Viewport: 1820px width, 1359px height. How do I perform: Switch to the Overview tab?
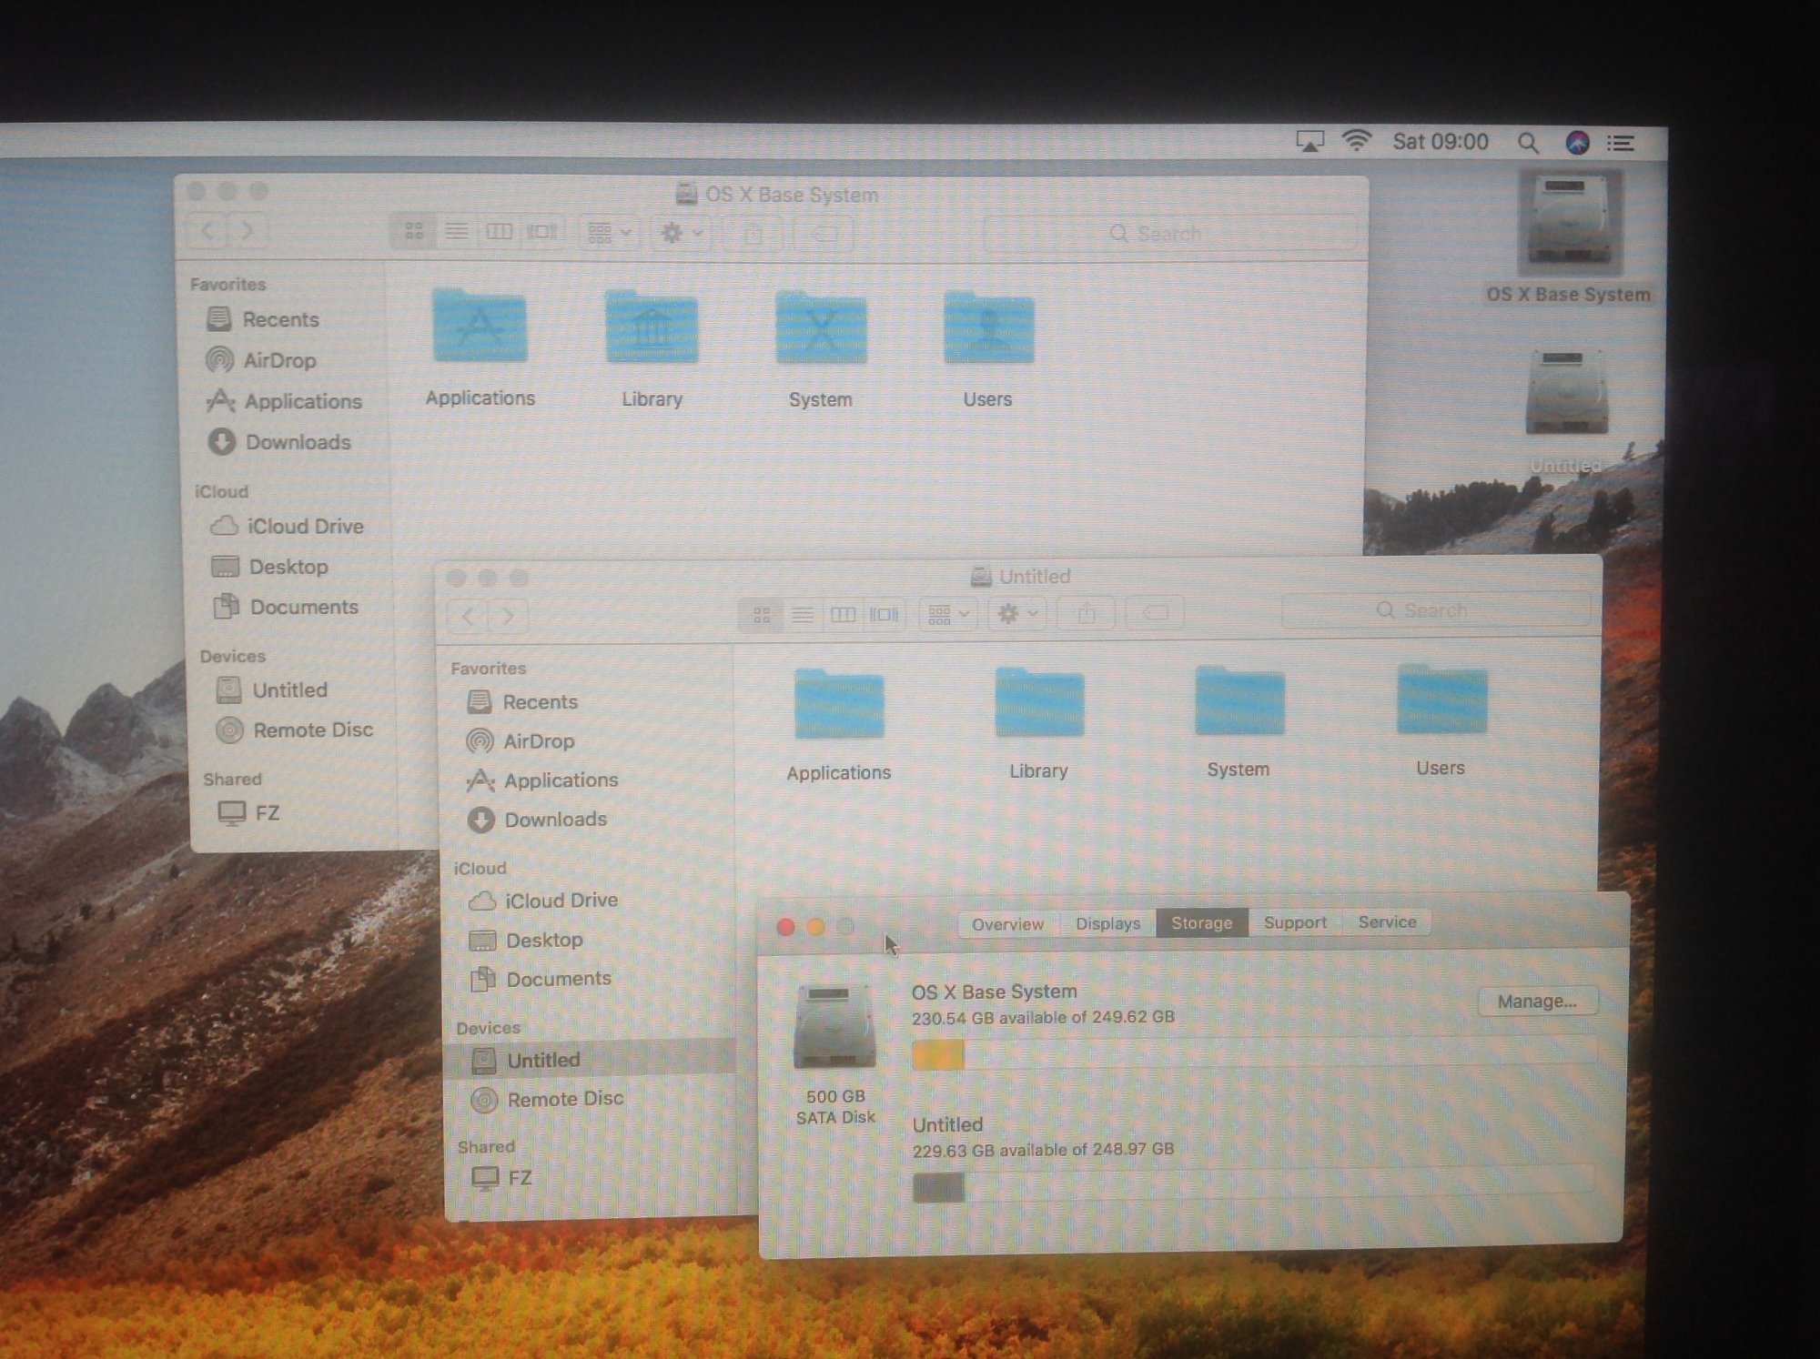1007,924
